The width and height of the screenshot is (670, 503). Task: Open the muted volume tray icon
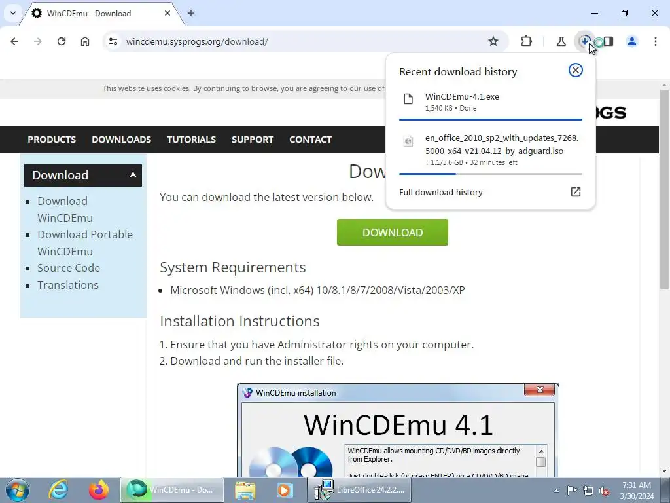(x=604, y=491)
